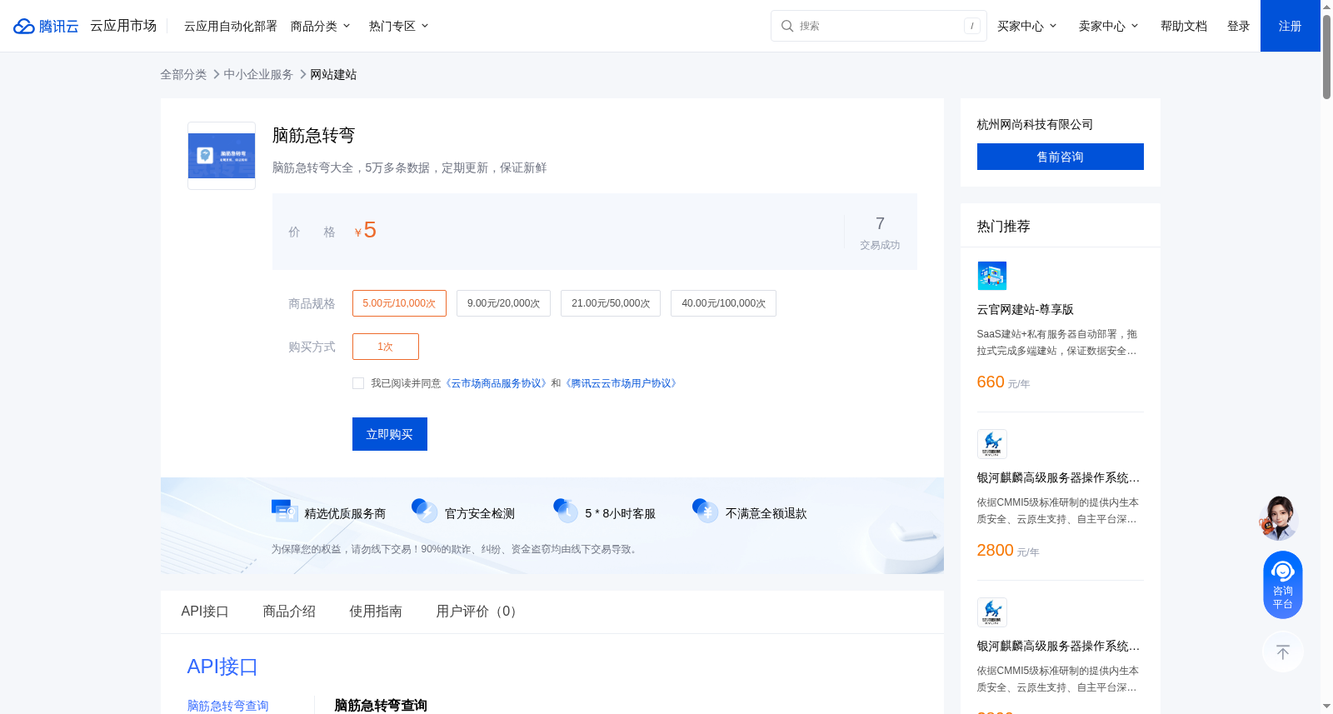The width and height of the screenshot is (1333, 714).
Task: Select the 40.00元/100,000次 spec
Action: pyautogui.click(x=723, y=303)
